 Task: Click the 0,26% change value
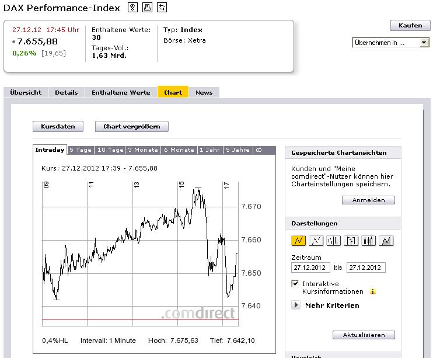coord(25,53)
